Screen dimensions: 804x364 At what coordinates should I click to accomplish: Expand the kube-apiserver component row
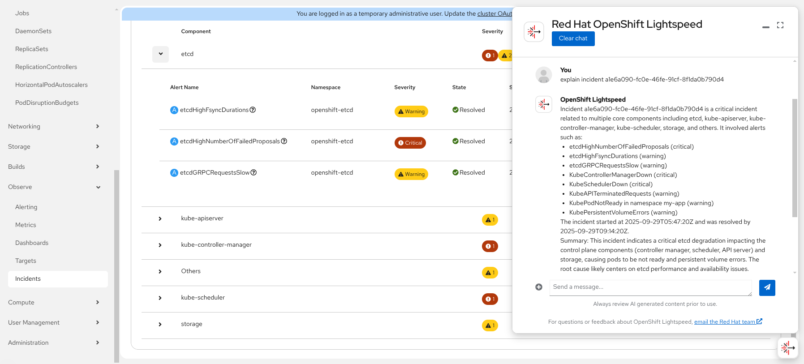[160, 218]
